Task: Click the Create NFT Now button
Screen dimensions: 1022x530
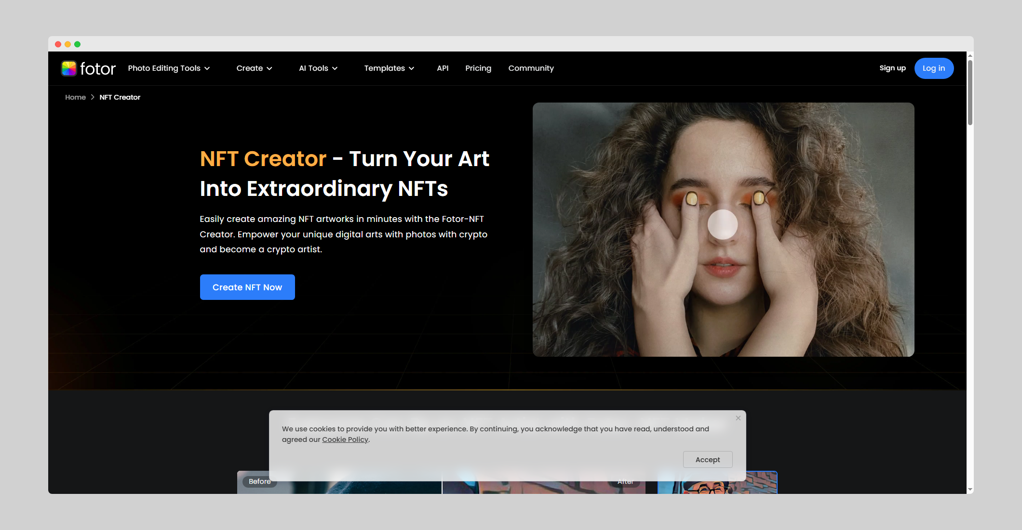Action: (247, 287)
